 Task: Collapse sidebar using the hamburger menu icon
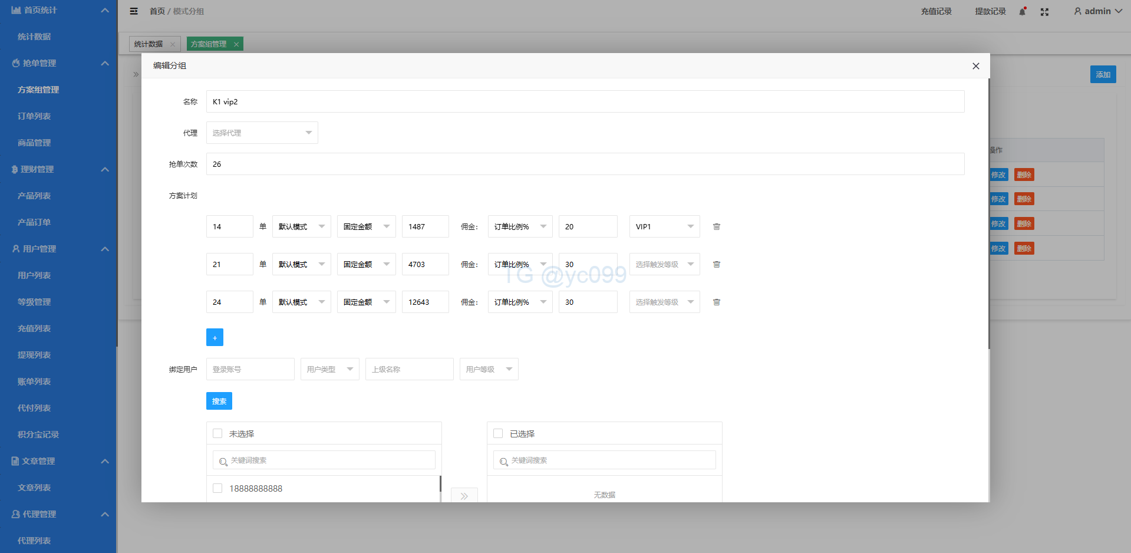coord(134,11)
